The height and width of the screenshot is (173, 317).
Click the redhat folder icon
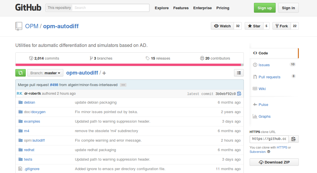coord(21,150)
